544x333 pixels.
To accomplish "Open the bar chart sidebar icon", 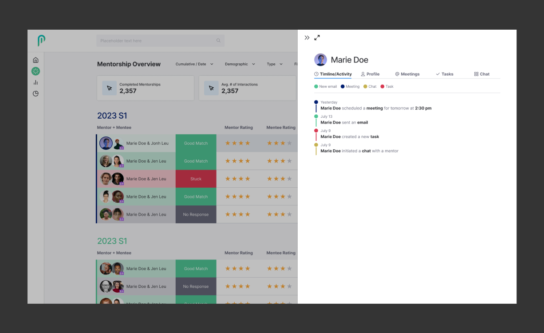I will [35, 82].
